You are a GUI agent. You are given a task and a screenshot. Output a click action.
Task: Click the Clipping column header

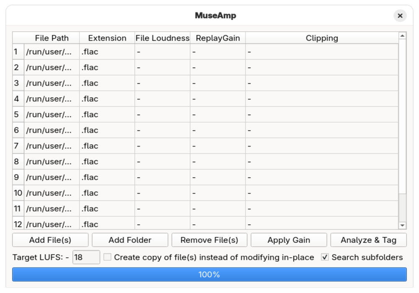[x=322, y=38]
